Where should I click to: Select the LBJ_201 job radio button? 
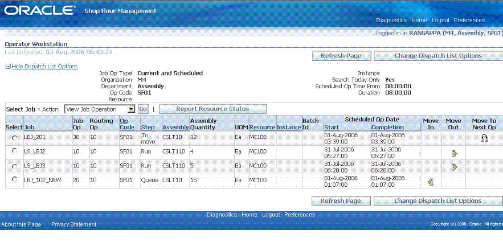coord(14,138)
